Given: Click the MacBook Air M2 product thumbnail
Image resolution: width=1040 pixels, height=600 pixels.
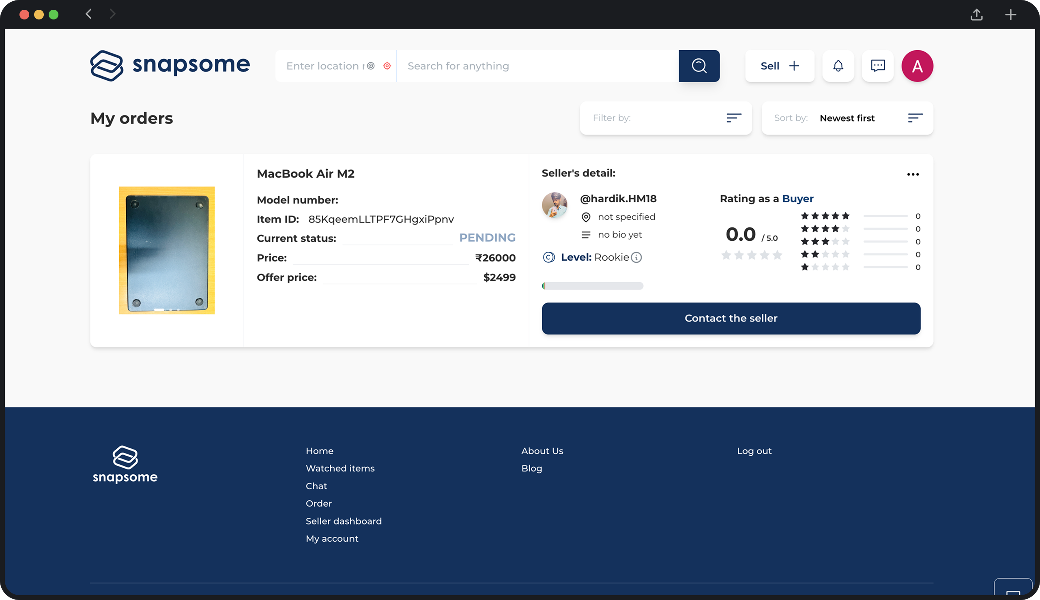Looking at the screenshot, I should click(167, 251).
